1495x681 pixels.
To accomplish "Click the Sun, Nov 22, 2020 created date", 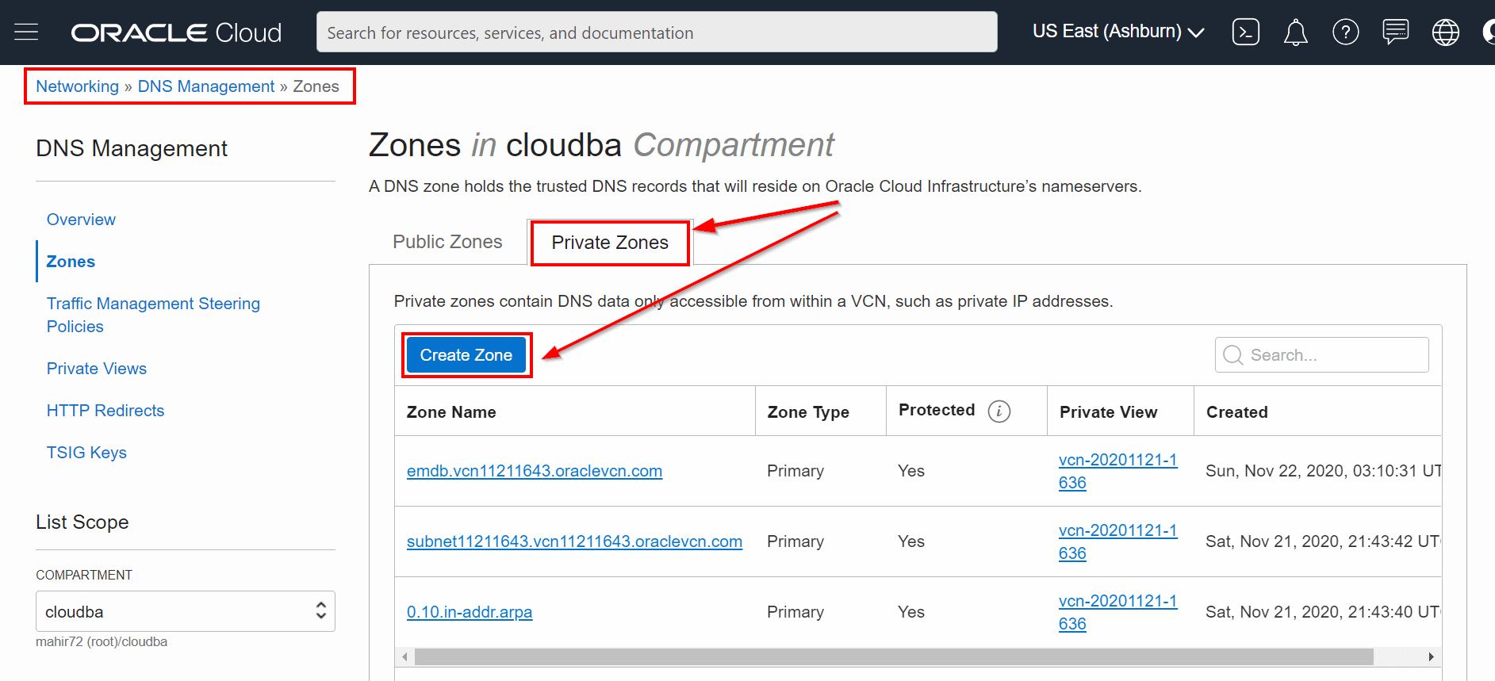I will [1324, 471].
